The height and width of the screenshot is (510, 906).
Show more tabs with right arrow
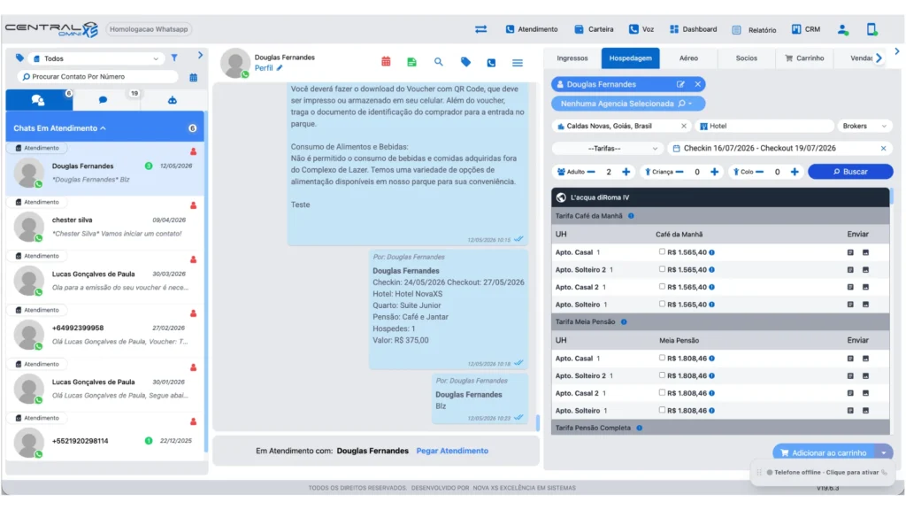pos(879,58)
